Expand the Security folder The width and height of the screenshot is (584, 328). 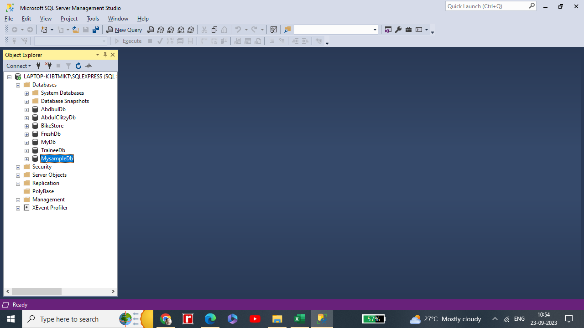18,167
